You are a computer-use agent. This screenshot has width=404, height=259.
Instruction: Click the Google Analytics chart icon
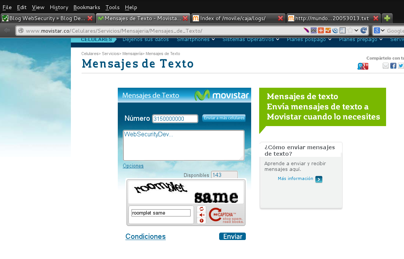pyautogui.click(x=328, y=30)
